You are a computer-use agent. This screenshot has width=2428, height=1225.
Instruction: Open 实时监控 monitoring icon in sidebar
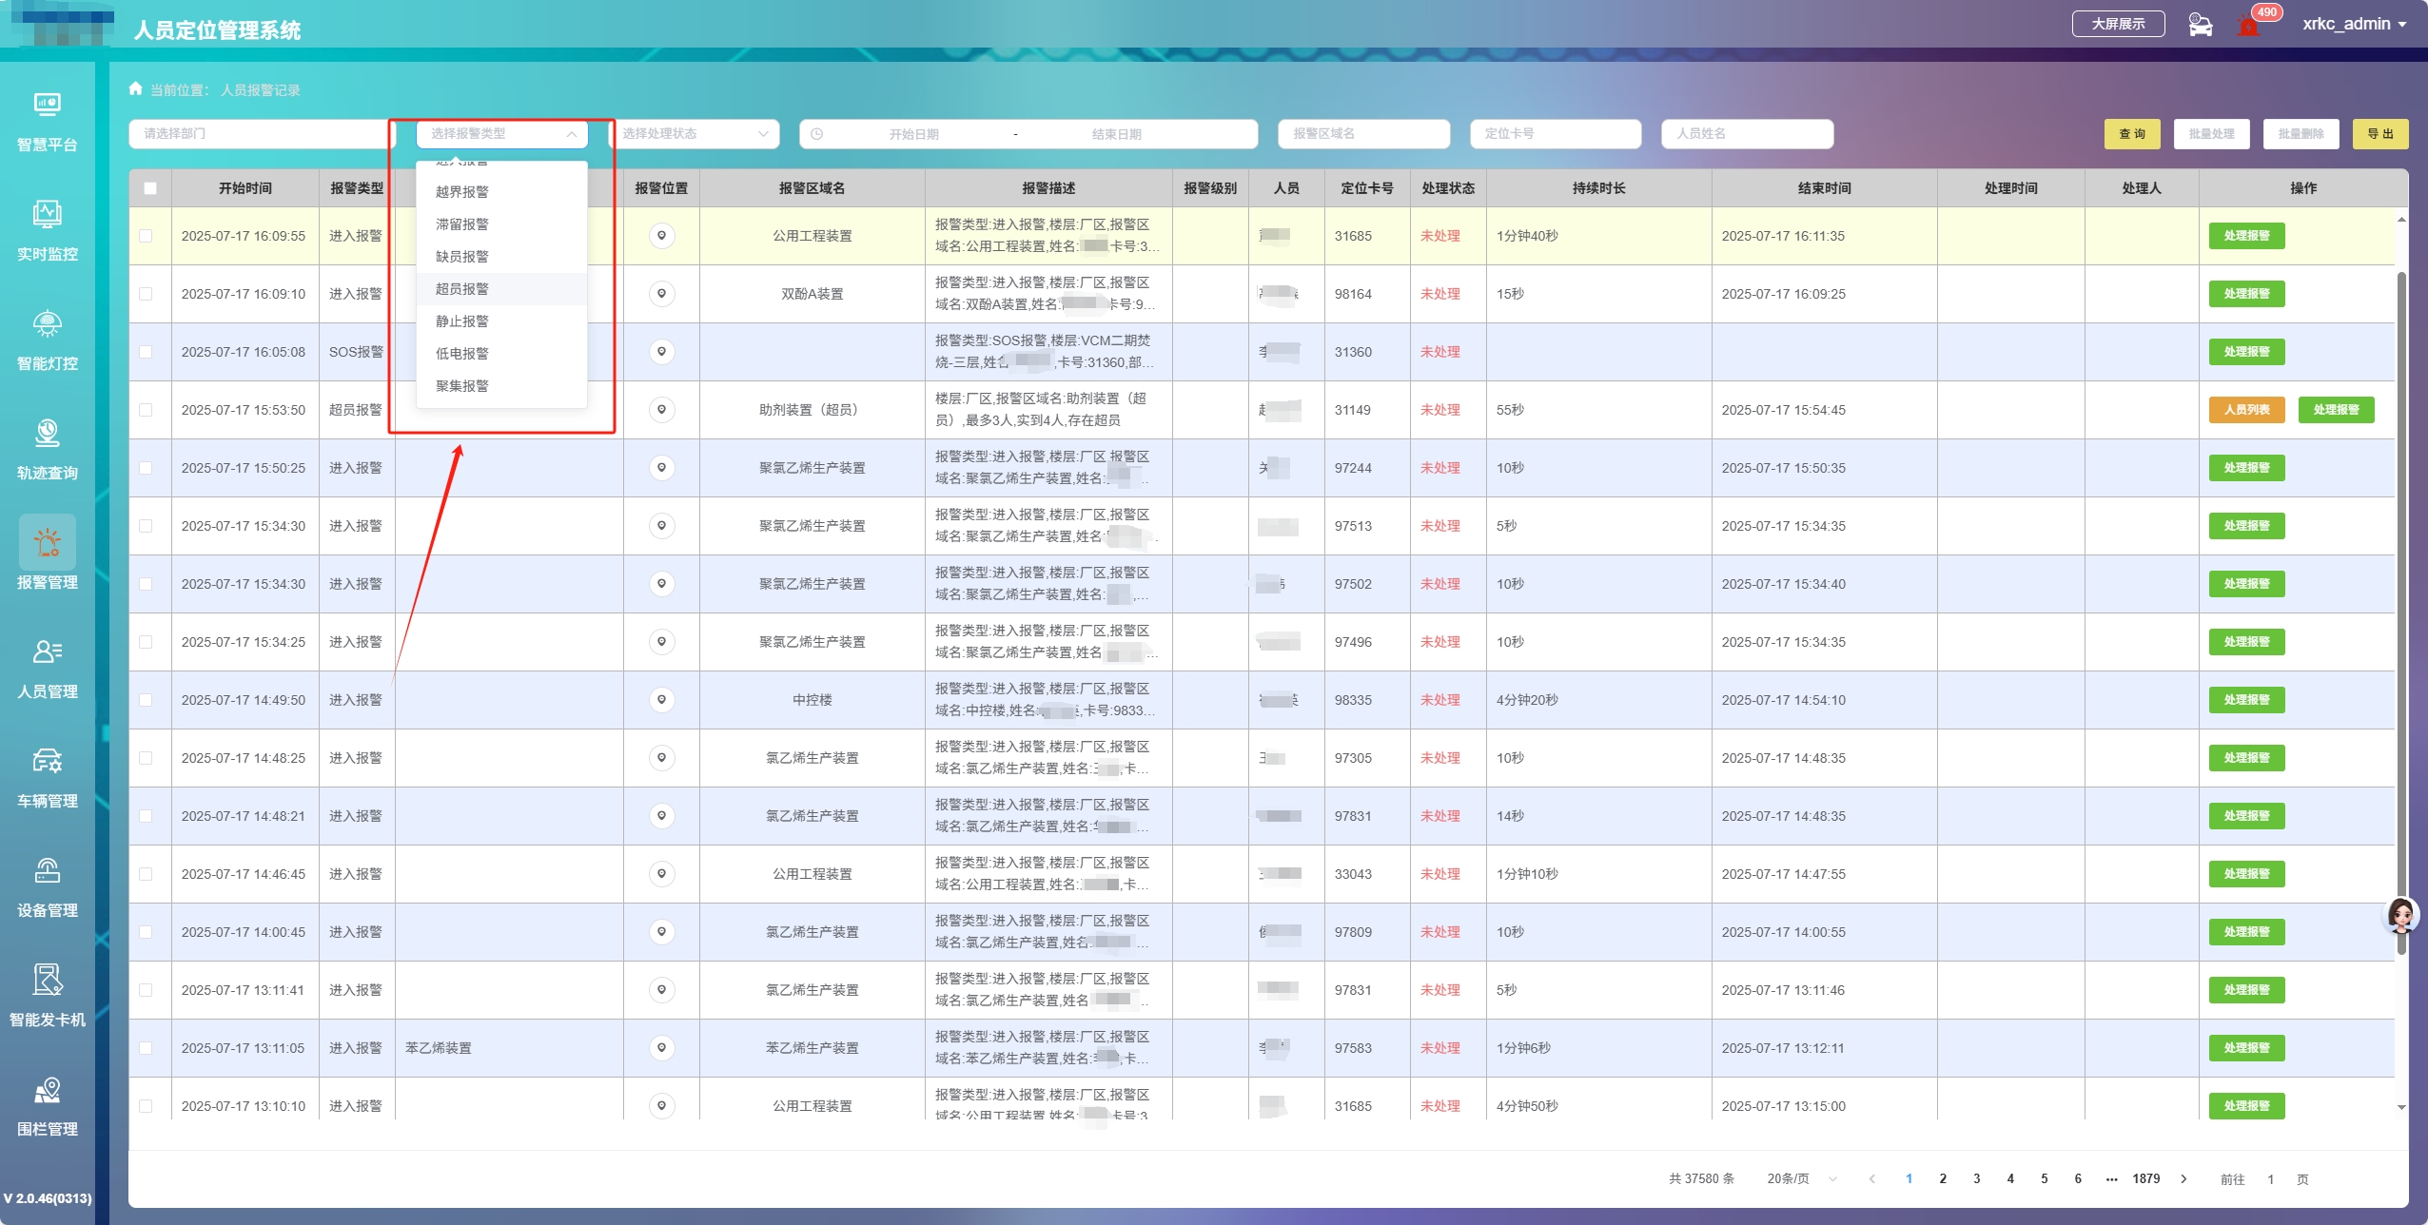tap(47, 214)
